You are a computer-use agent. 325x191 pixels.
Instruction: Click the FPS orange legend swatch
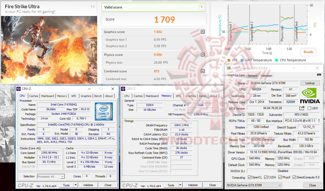[x=229, y=60]
